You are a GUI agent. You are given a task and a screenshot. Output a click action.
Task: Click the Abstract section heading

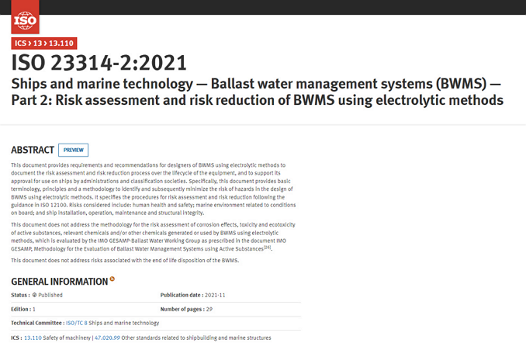click(33, 150)
